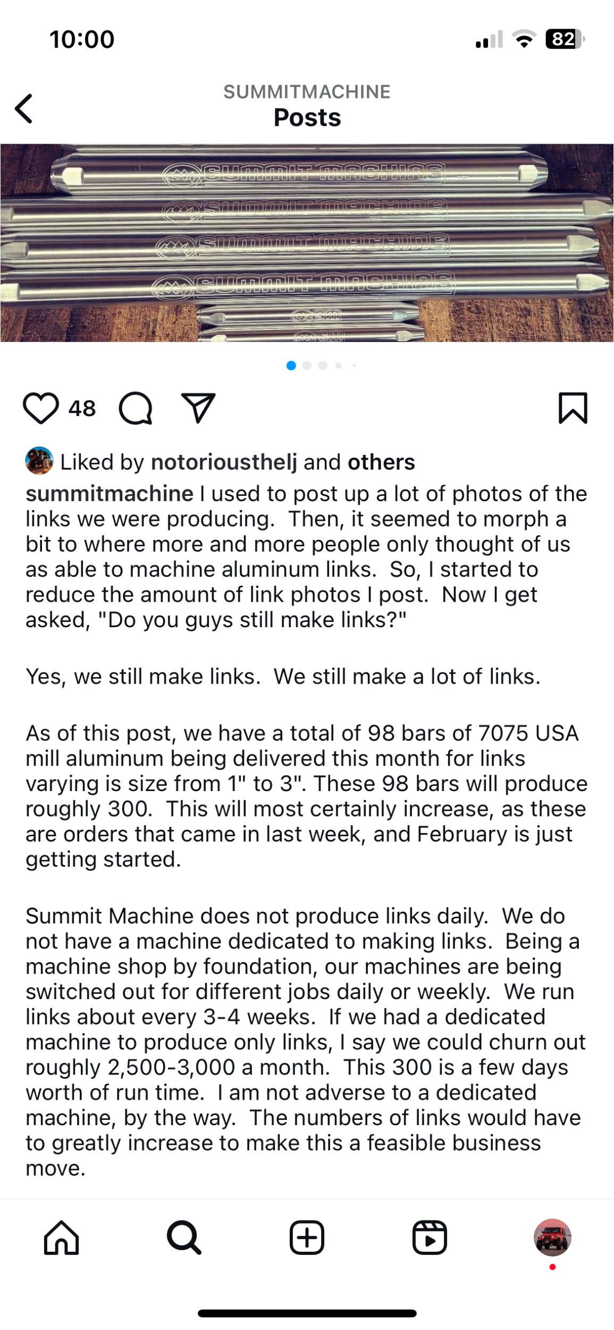Share post via paper plane icon
The width and height of the screenshot is (614, 1330).
[198, 408]
